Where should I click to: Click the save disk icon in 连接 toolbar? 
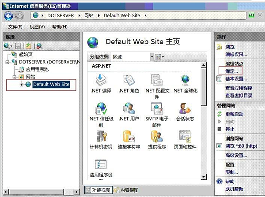18,46
